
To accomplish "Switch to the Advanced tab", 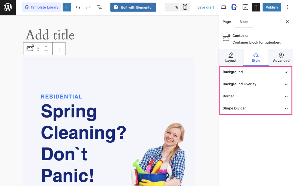I will (x=281, y=58).
